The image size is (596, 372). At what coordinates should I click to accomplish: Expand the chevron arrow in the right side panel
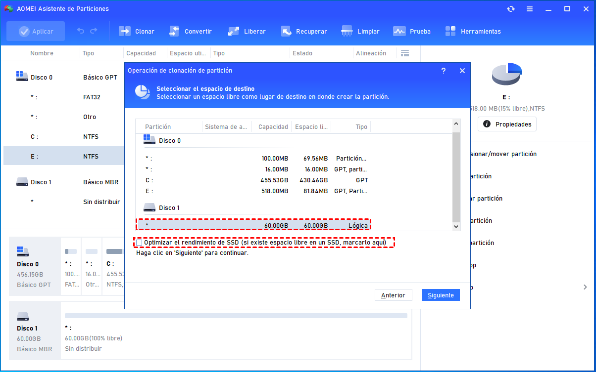(x=585, y=287)
